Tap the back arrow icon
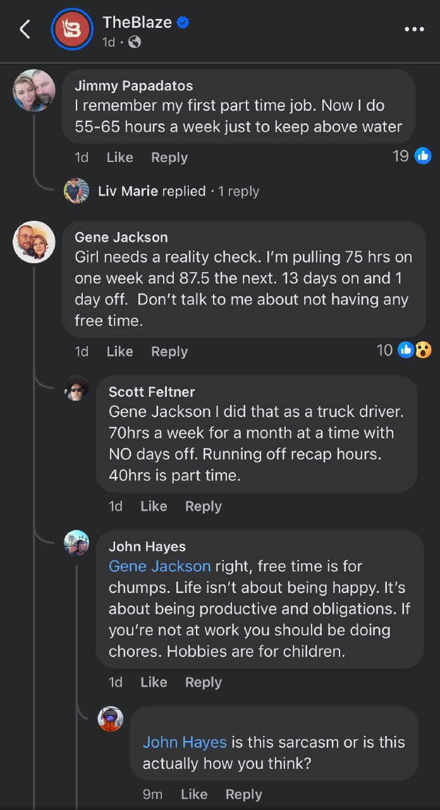The height and width of the screenshot is (810, 440). click(x=25, y=29)
